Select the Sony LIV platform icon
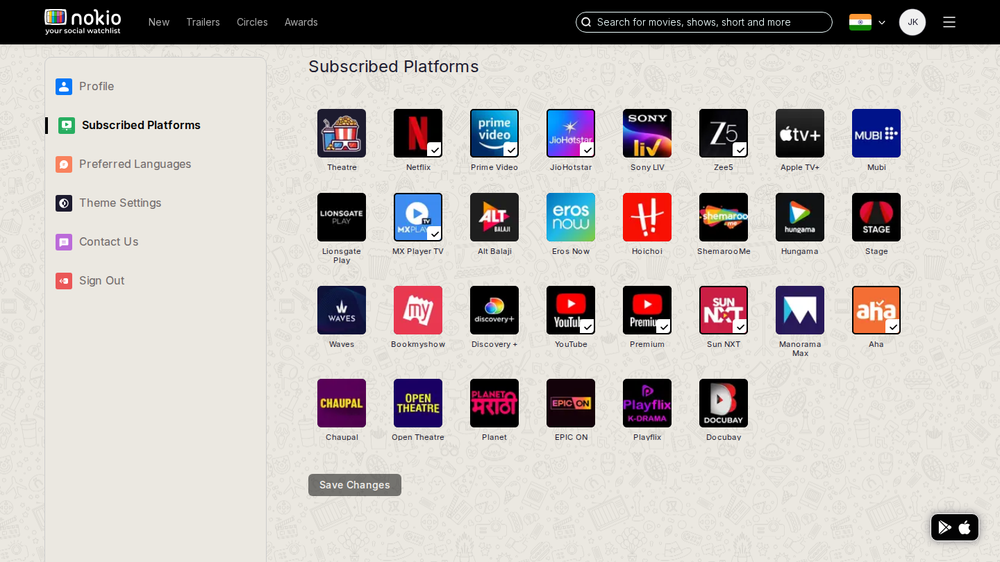The height and width of the screenshot is (562, 1000). point(647,133)
